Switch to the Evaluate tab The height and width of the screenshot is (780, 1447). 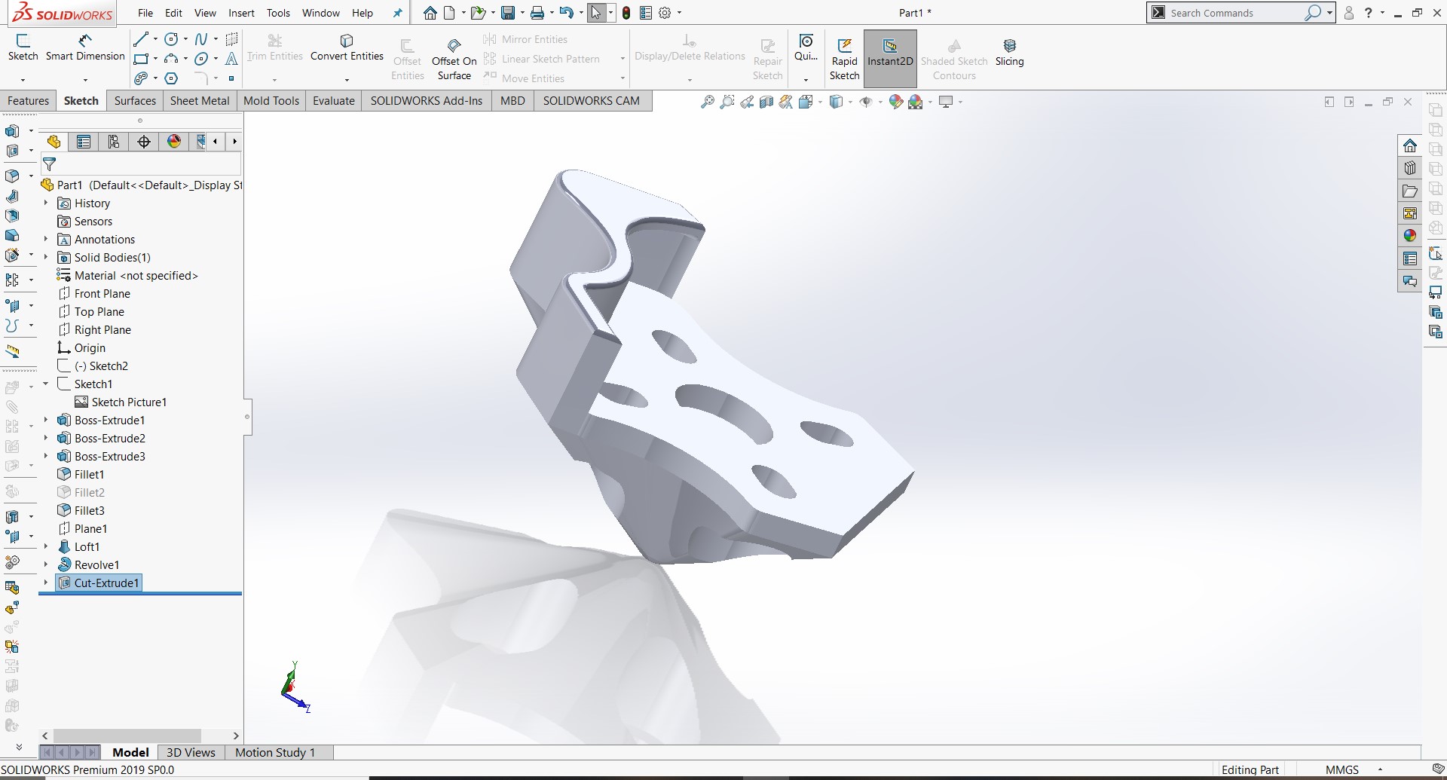click(x=334, y=100)
